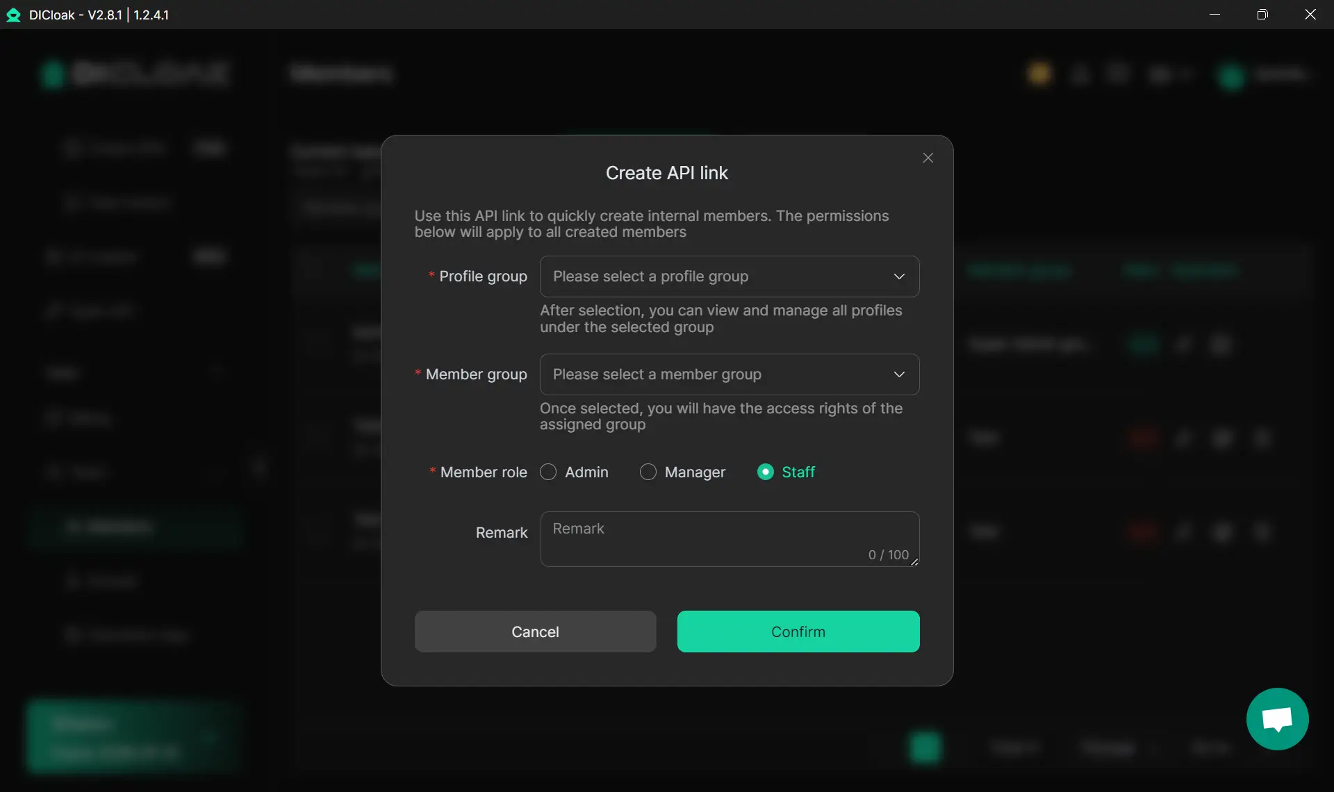Image resolution: width=1334 pixels, height=792 pixels.
Task: Select the Manager member role
Action: [648, 472]
